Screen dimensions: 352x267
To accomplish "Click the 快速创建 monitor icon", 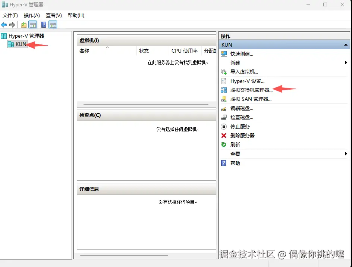I will [224, 54].
